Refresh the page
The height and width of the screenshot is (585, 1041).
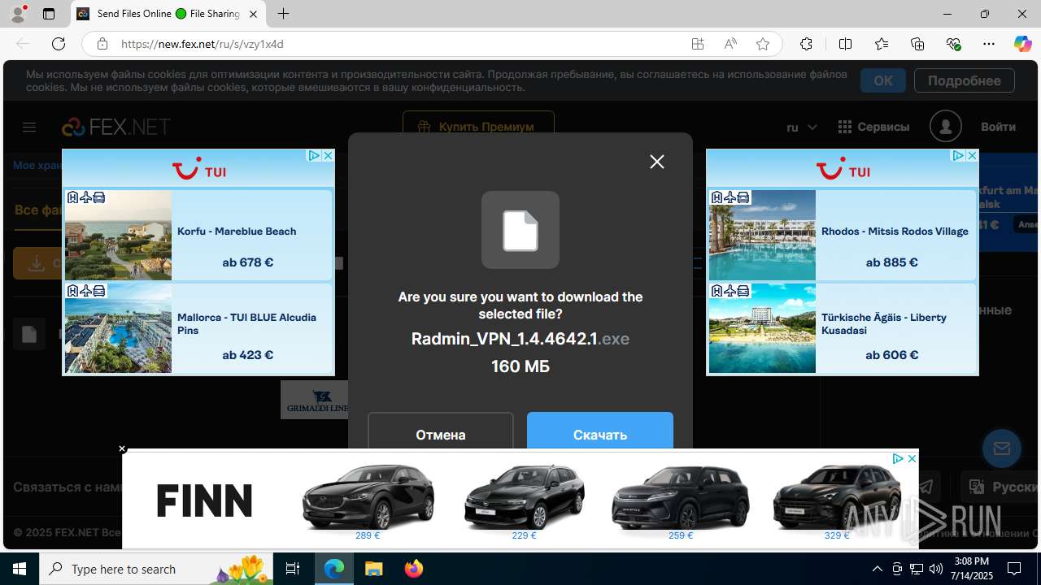(x=59, y=44)
